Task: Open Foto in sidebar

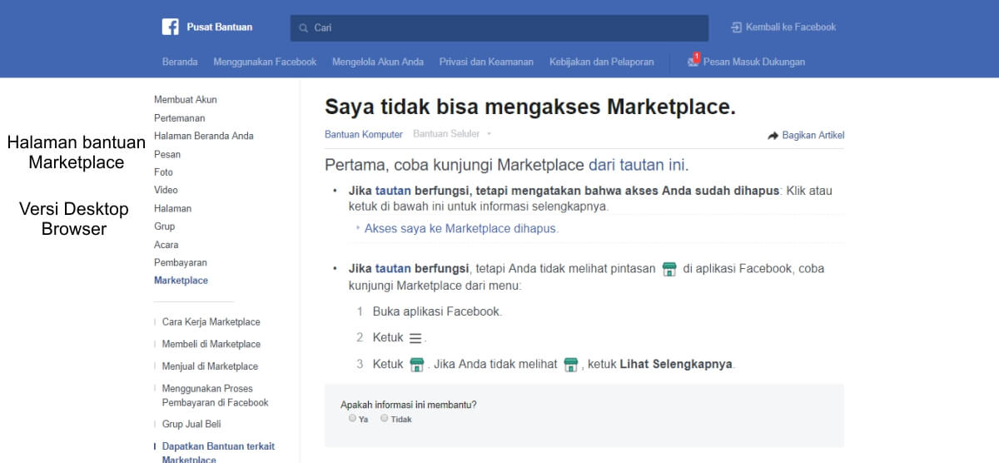Action: (x=163, y=172)
